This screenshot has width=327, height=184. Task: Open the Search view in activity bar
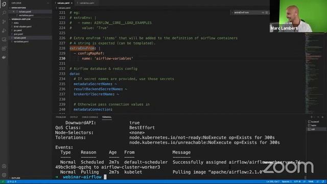pos(4,13)
